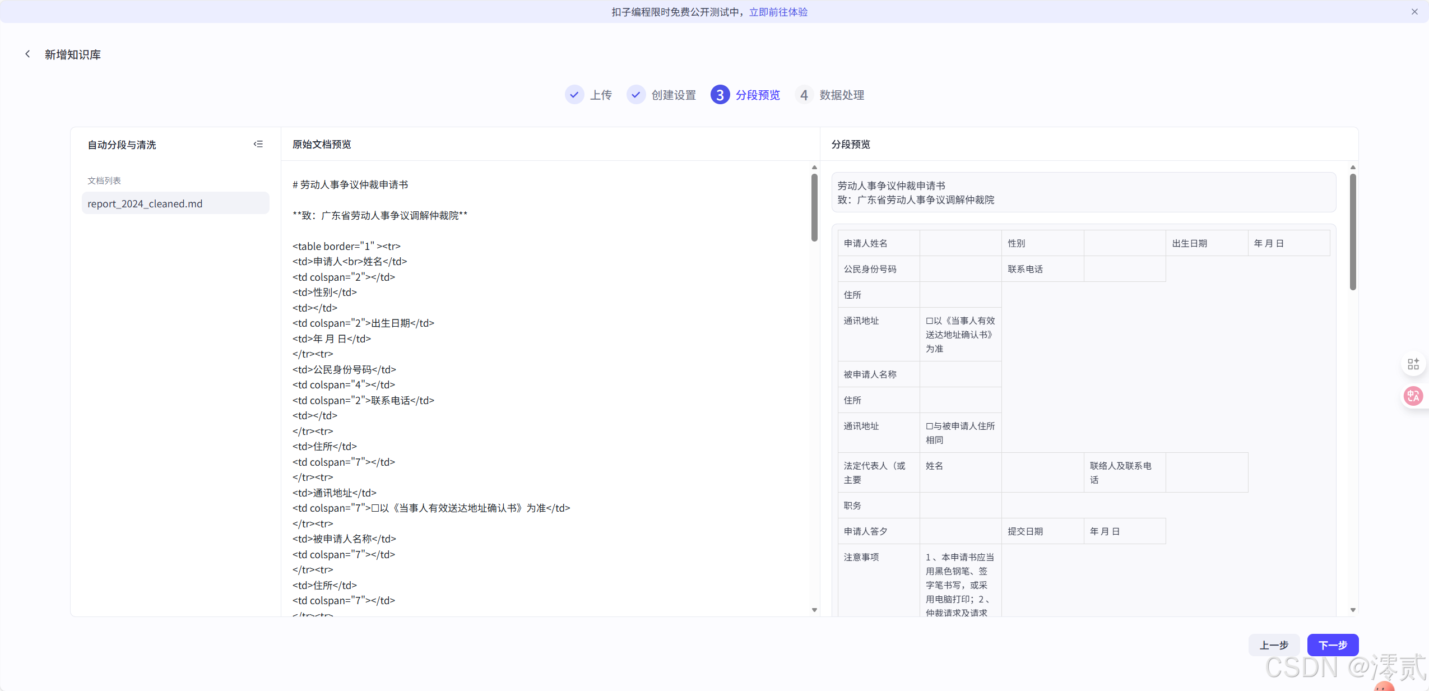Open the floating widgets panel icon
Screen dimensions: 1429x691
point(1413,364)
